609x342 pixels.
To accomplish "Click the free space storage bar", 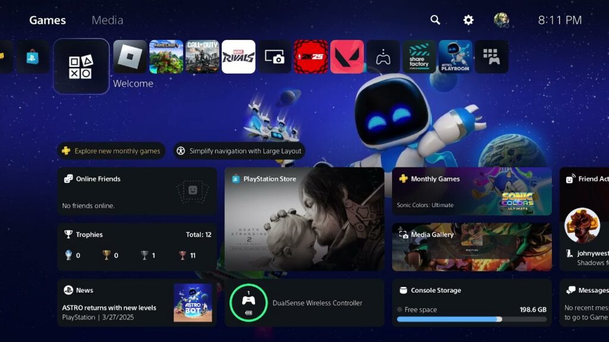I will [x=472, y=319].
